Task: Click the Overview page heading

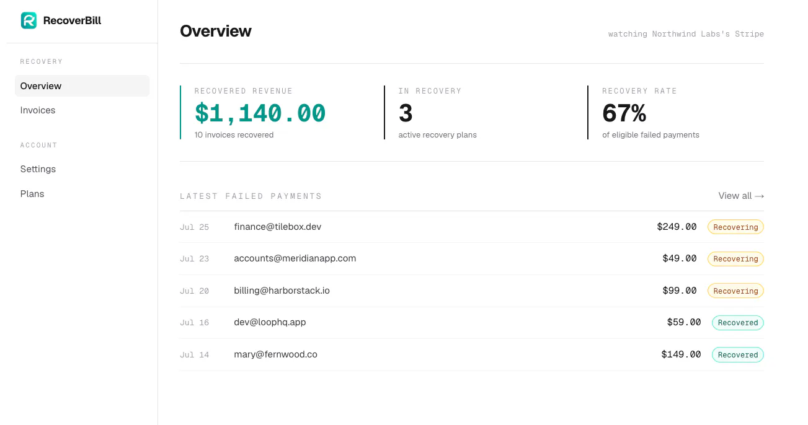Action: [x=216, y=31]
